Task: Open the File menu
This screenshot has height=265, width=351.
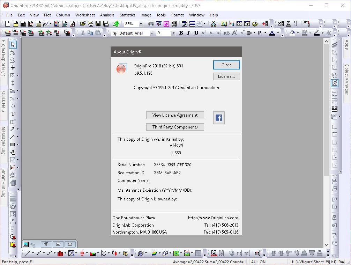Action: pyautogui.click(x=9, y=15)
